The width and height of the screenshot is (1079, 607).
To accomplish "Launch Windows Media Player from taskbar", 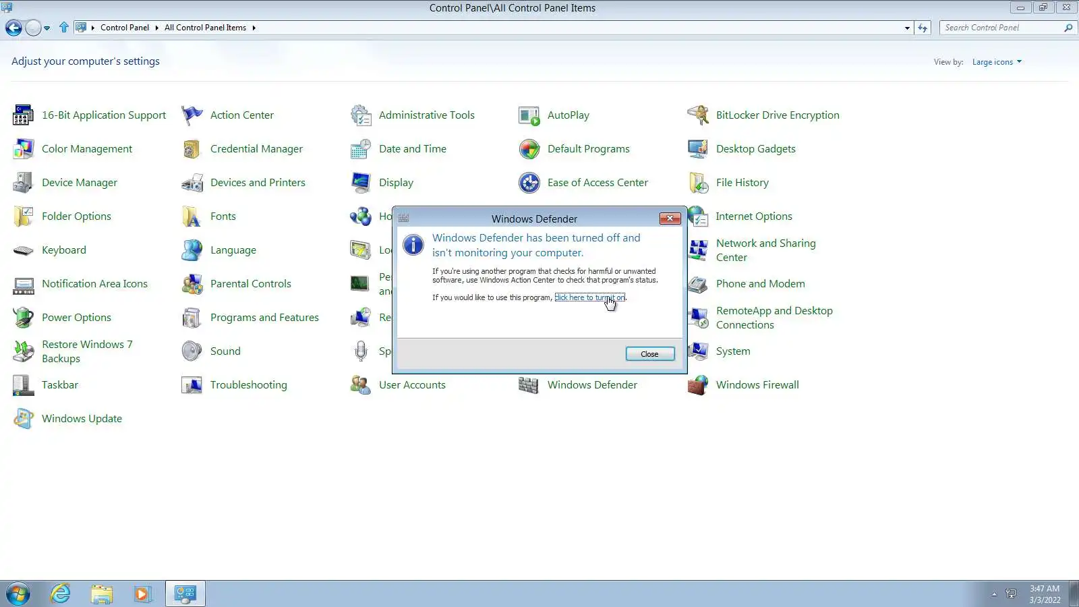I will 143,594.
